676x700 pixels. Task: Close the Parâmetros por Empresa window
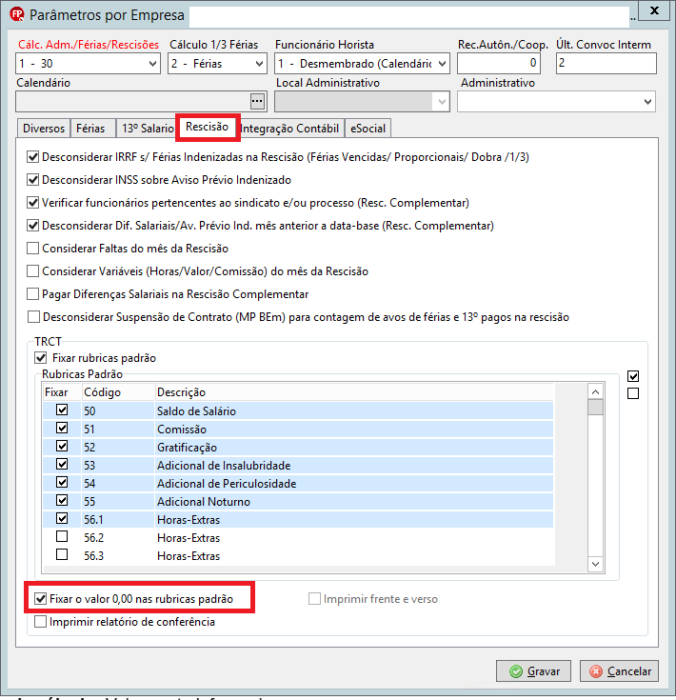654,10
